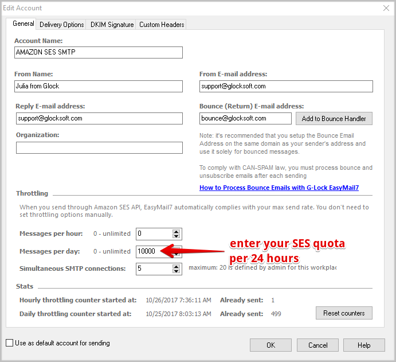This screenshot has width=396, height=362.
Task: Open Help for Edit Account dialog
Action: (x=364, y=345)
